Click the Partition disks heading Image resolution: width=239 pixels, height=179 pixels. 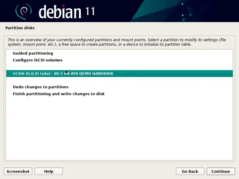click(x=20, y=28)
